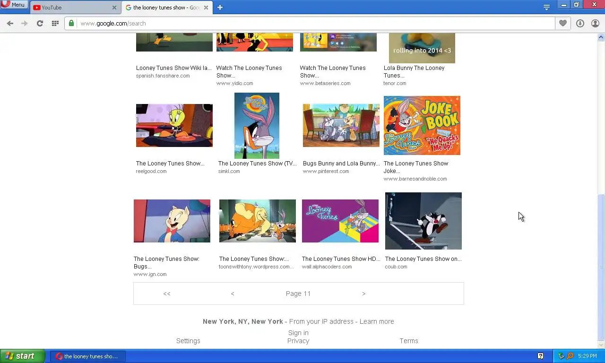The width and height of the screenshot is (605, 363).
Task: Click the Learn more link
Action: [x=377, y=321]
